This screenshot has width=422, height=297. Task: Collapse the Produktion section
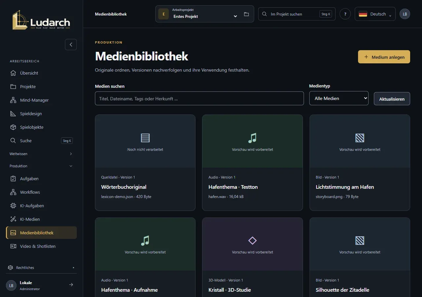pos(41,166)
